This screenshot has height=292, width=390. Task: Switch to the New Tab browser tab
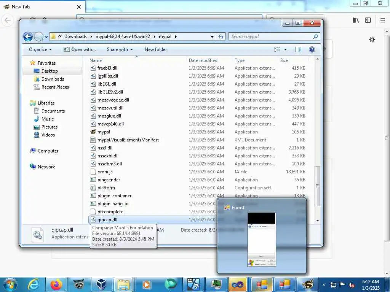click(42, 7)
